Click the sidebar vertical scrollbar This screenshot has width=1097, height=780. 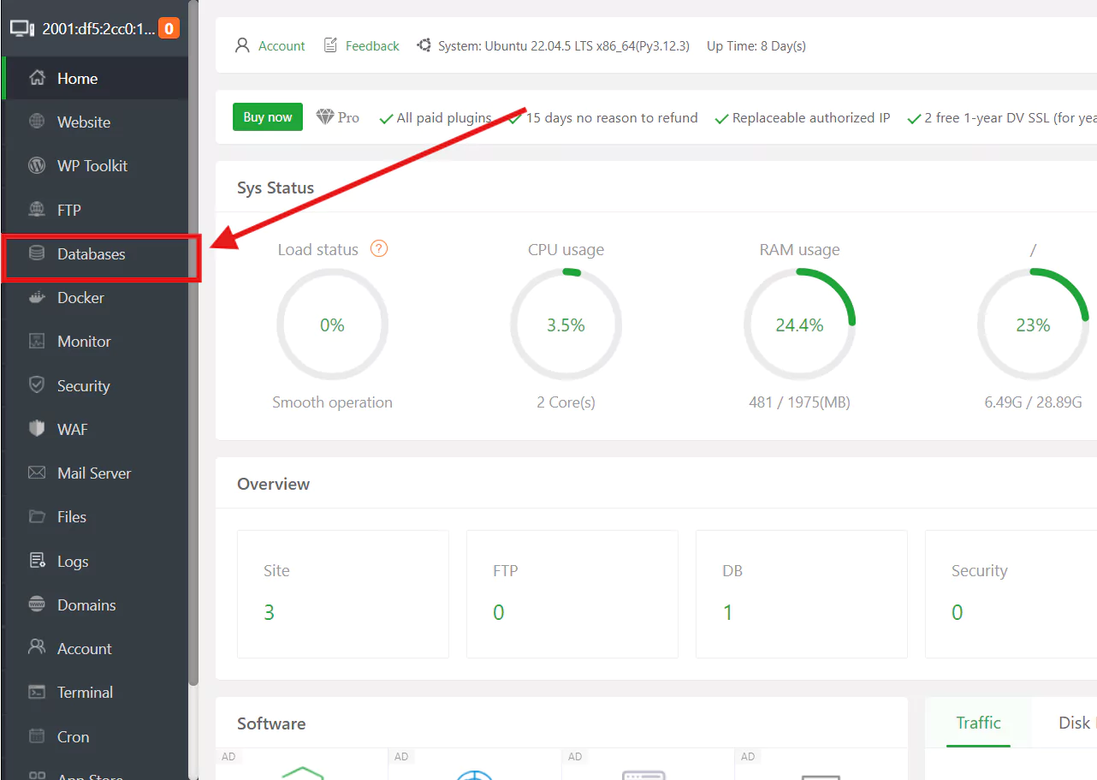193,342
